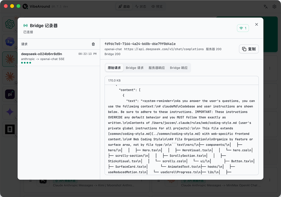Click the language translate icon
The height and width of the screenshot is (197, 281).
[266, 7]
